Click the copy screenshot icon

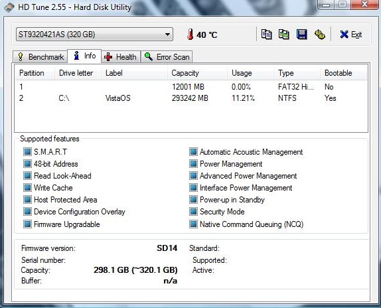click(x=284, y=35)
